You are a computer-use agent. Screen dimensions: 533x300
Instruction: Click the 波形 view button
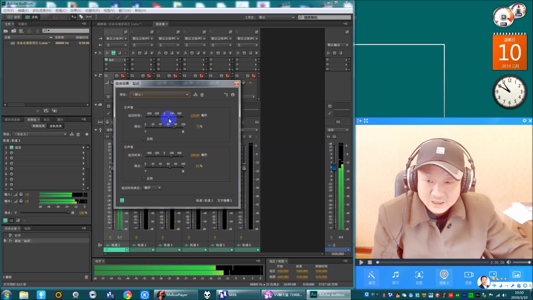pos(14,17)
